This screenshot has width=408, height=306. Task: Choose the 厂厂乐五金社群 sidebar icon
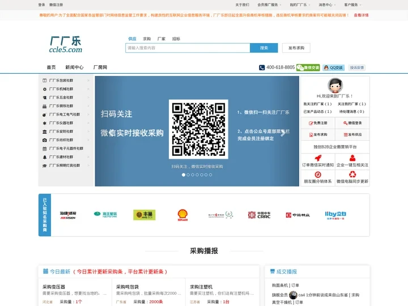(x=45, y=97)
